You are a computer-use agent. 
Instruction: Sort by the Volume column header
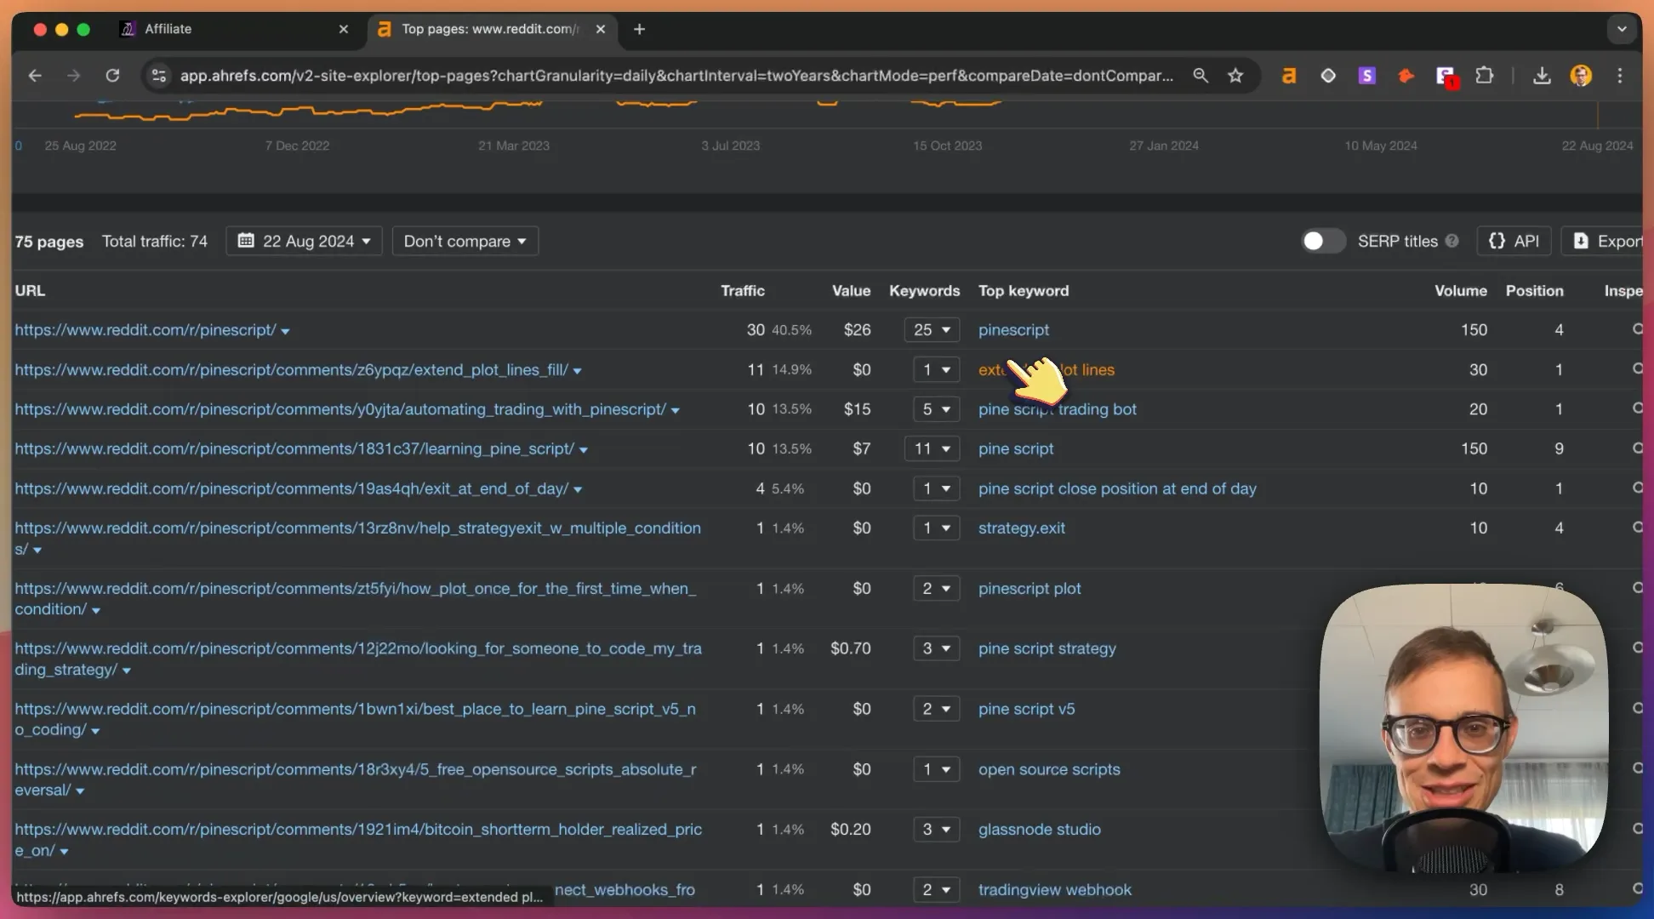point(1460,290)
